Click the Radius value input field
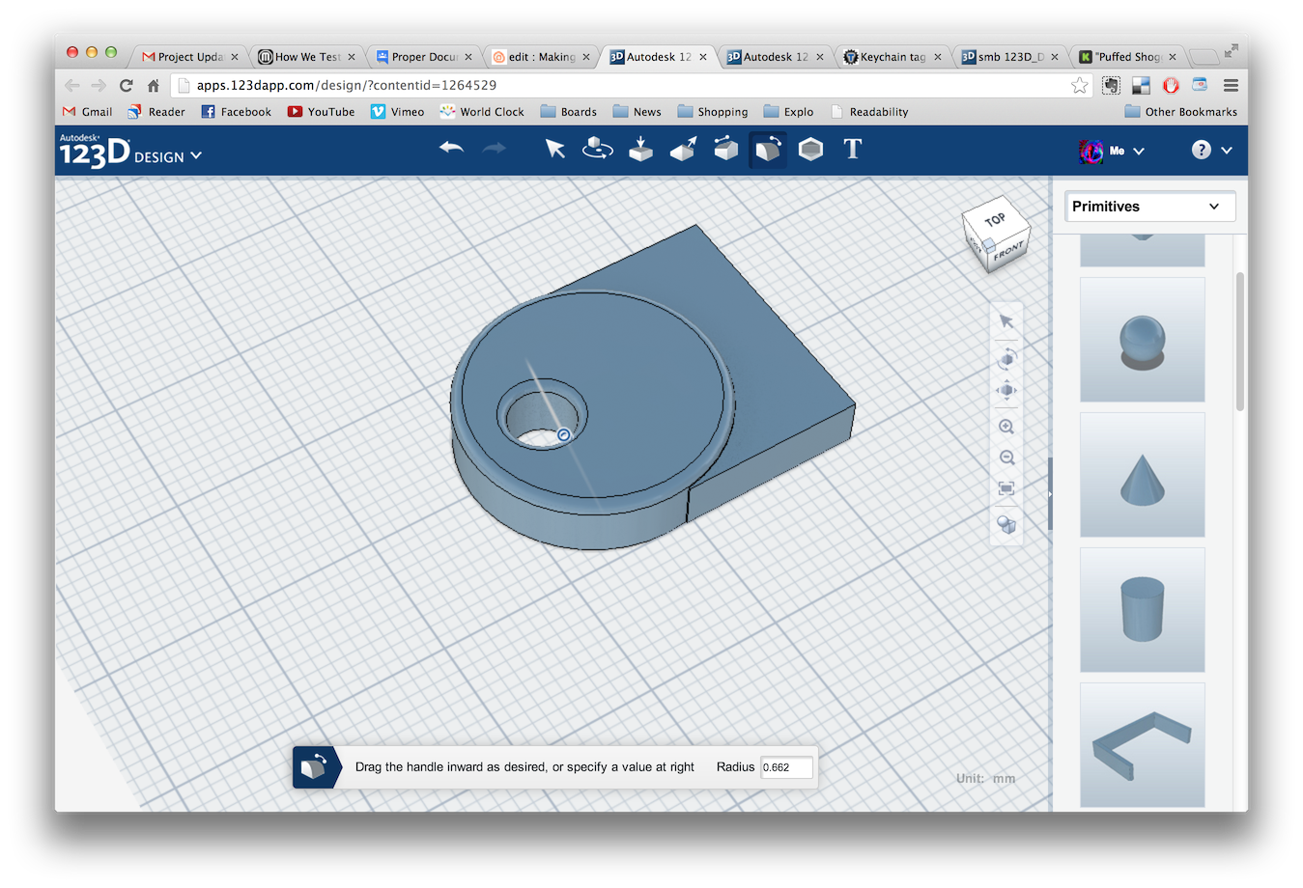Image resolution: width=1303 pixels, height=888 pixels. tap(786, 767)
